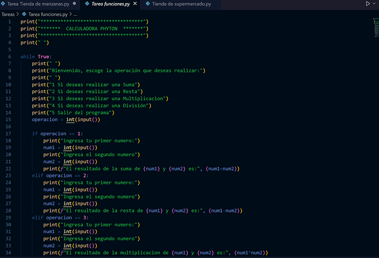This screenshot has width=379, height=258.
Task: Open the run options dropdown arrow
Action: [374, 4]
